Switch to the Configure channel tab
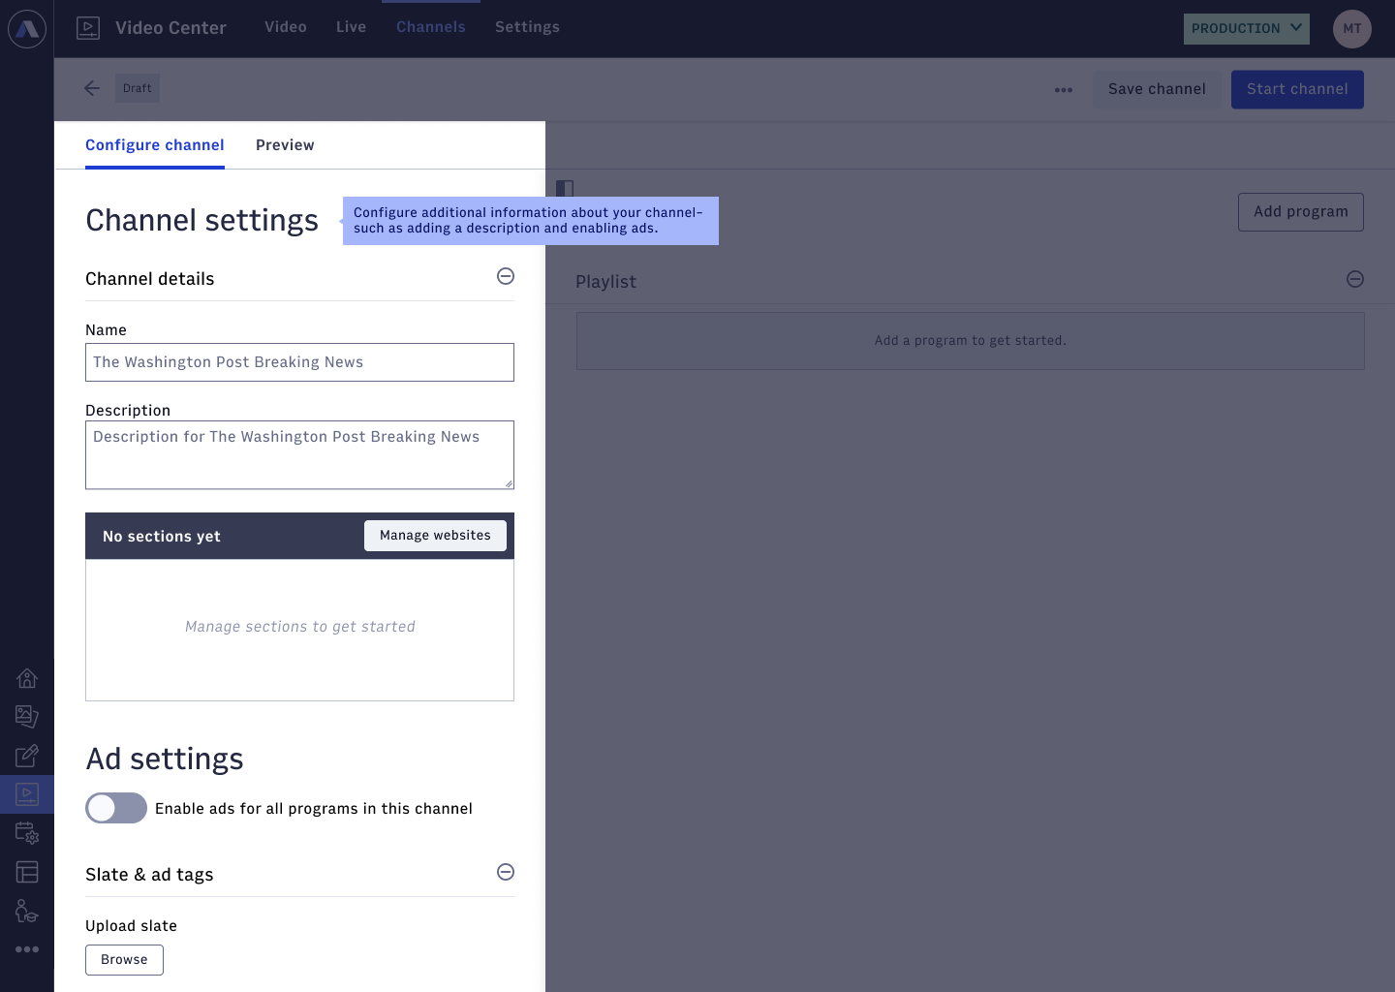Viewport: 1395px width, 992px height. coord(155,145)
